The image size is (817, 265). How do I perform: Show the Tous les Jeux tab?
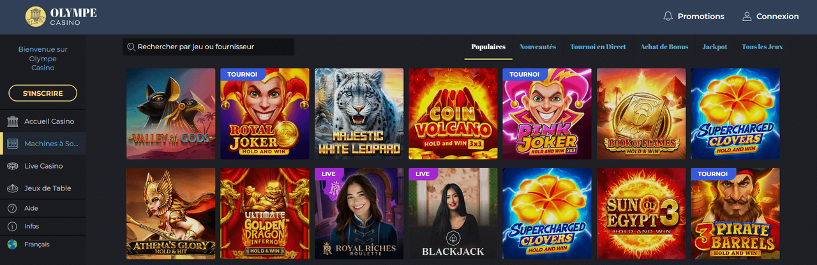click(762, 47)
